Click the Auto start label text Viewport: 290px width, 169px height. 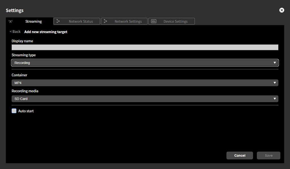coord(25,111)
